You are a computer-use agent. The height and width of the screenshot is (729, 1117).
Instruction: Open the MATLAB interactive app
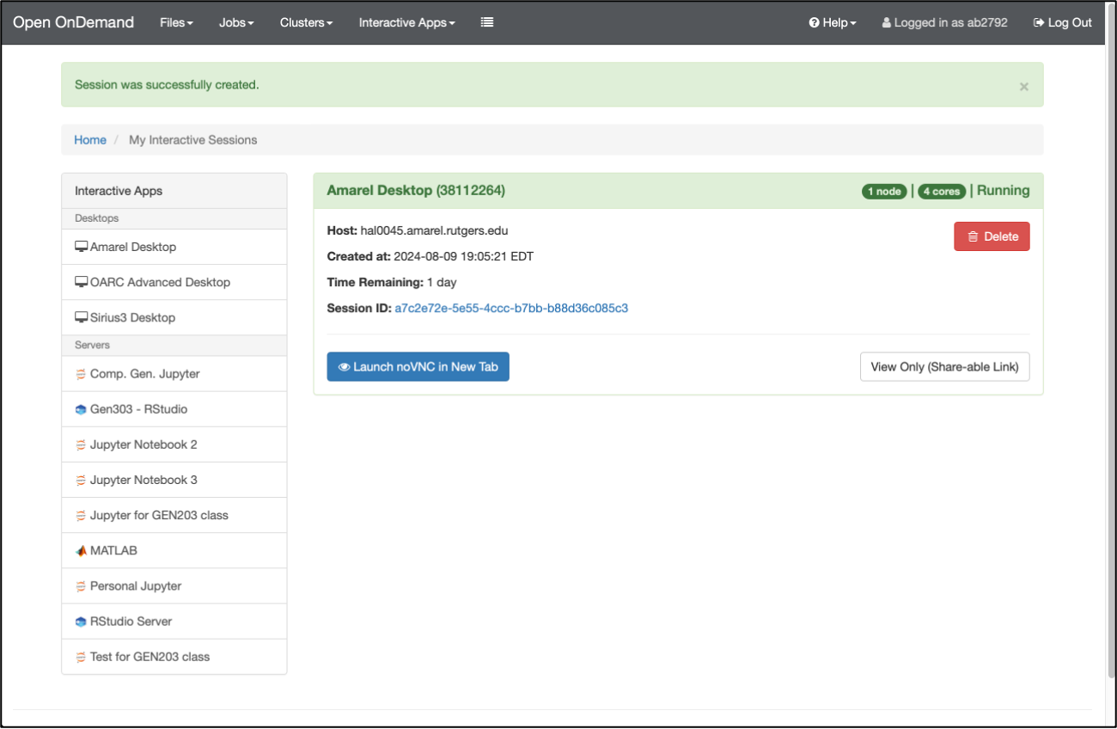(113, 550)
